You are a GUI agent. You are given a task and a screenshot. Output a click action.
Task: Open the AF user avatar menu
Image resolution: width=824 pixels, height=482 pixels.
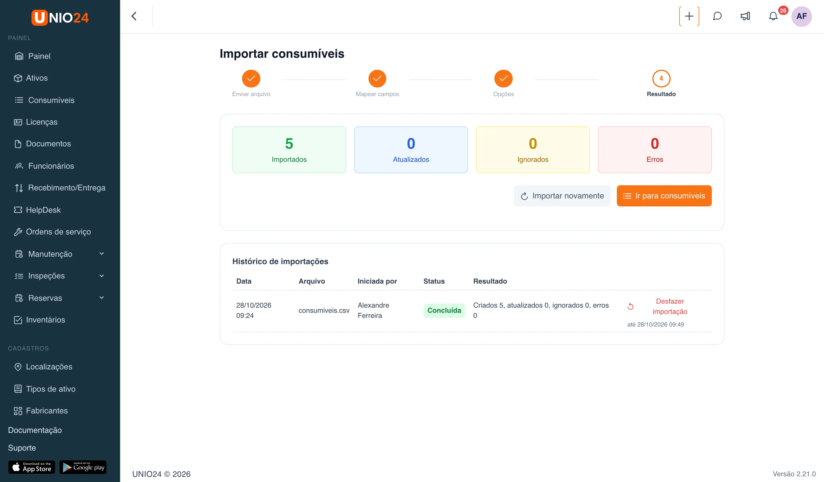click(x=801, y=16)
